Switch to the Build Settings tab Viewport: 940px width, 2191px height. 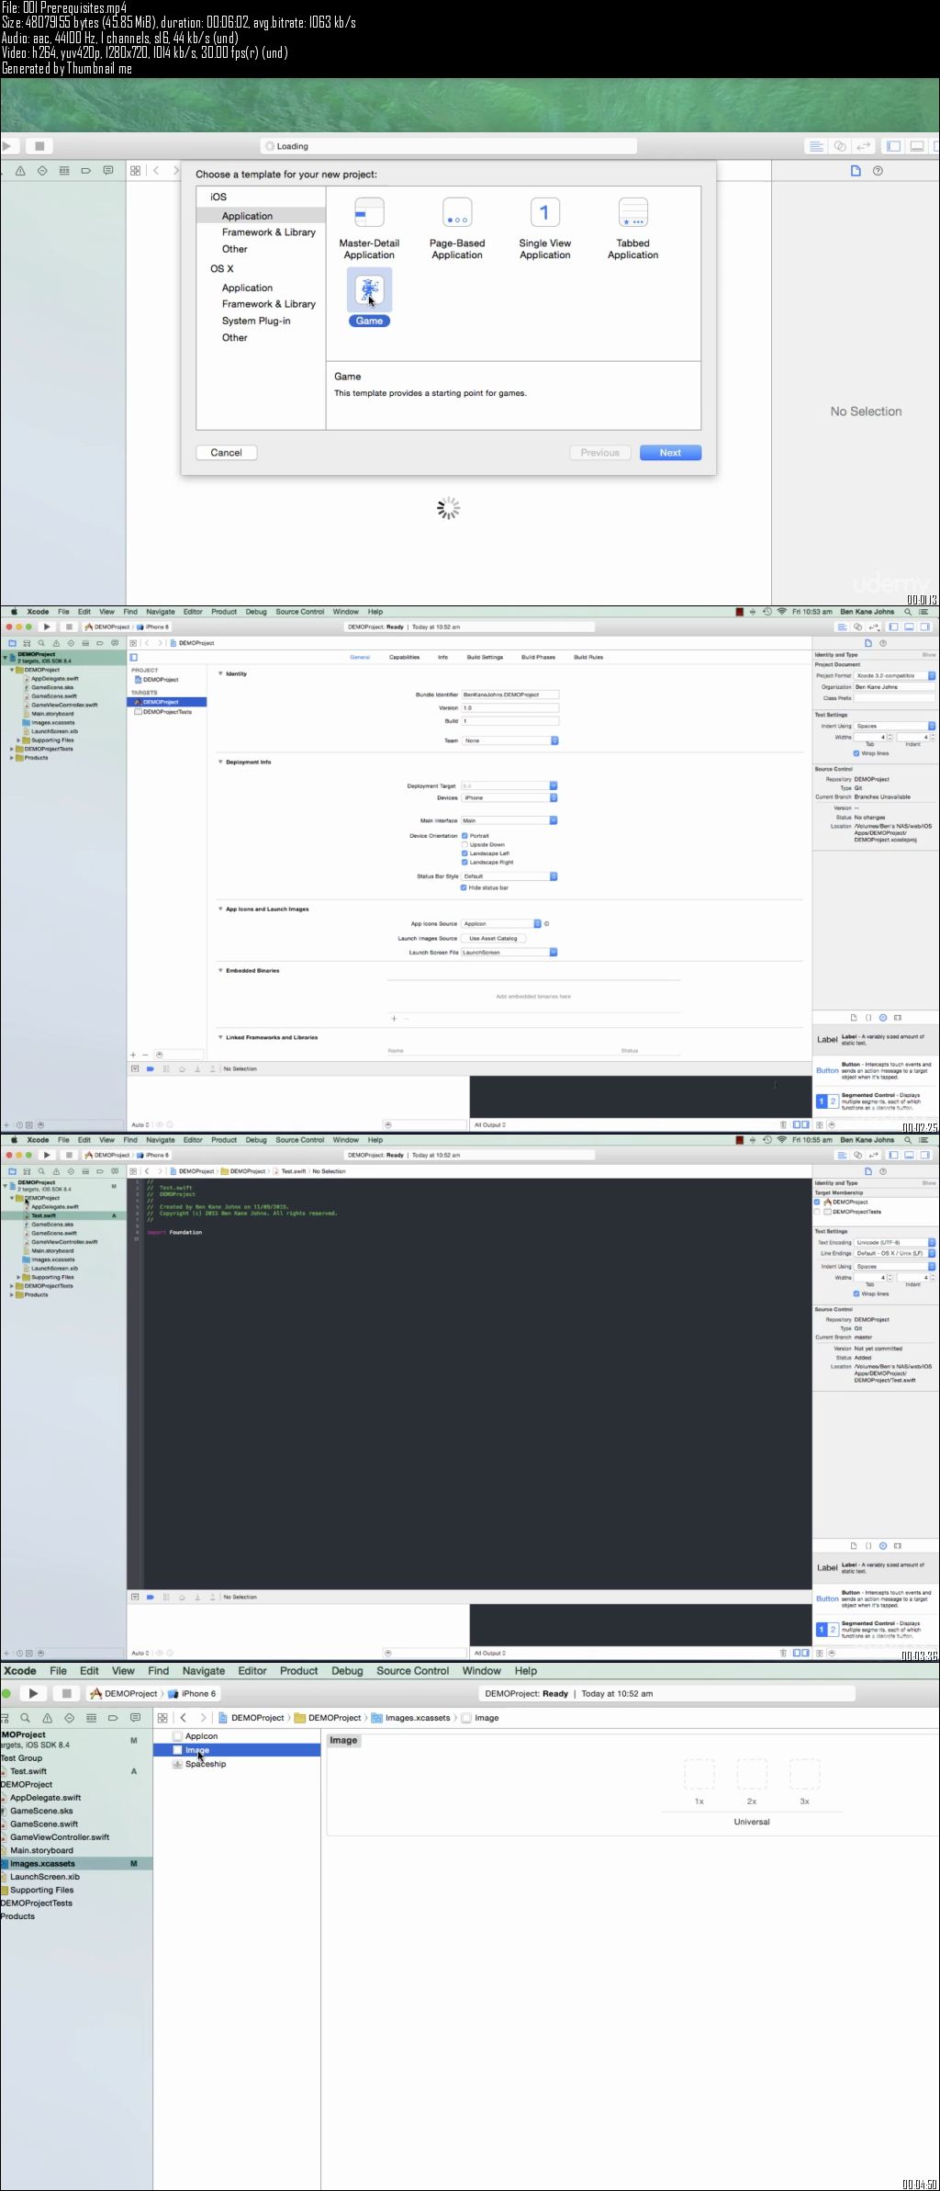485,657
